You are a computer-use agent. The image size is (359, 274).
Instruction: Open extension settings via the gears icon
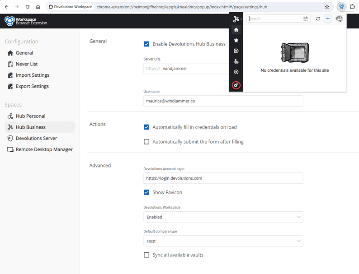[236, 85]
